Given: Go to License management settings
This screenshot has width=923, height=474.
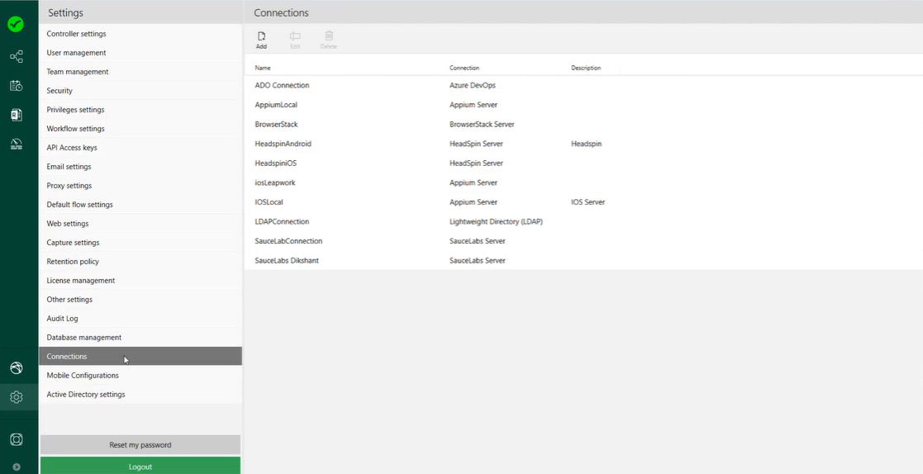Looking at the screenshot, I should pos(81,281).
